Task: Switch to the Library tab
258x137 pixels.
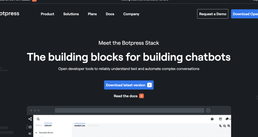Action: (48, 125)
